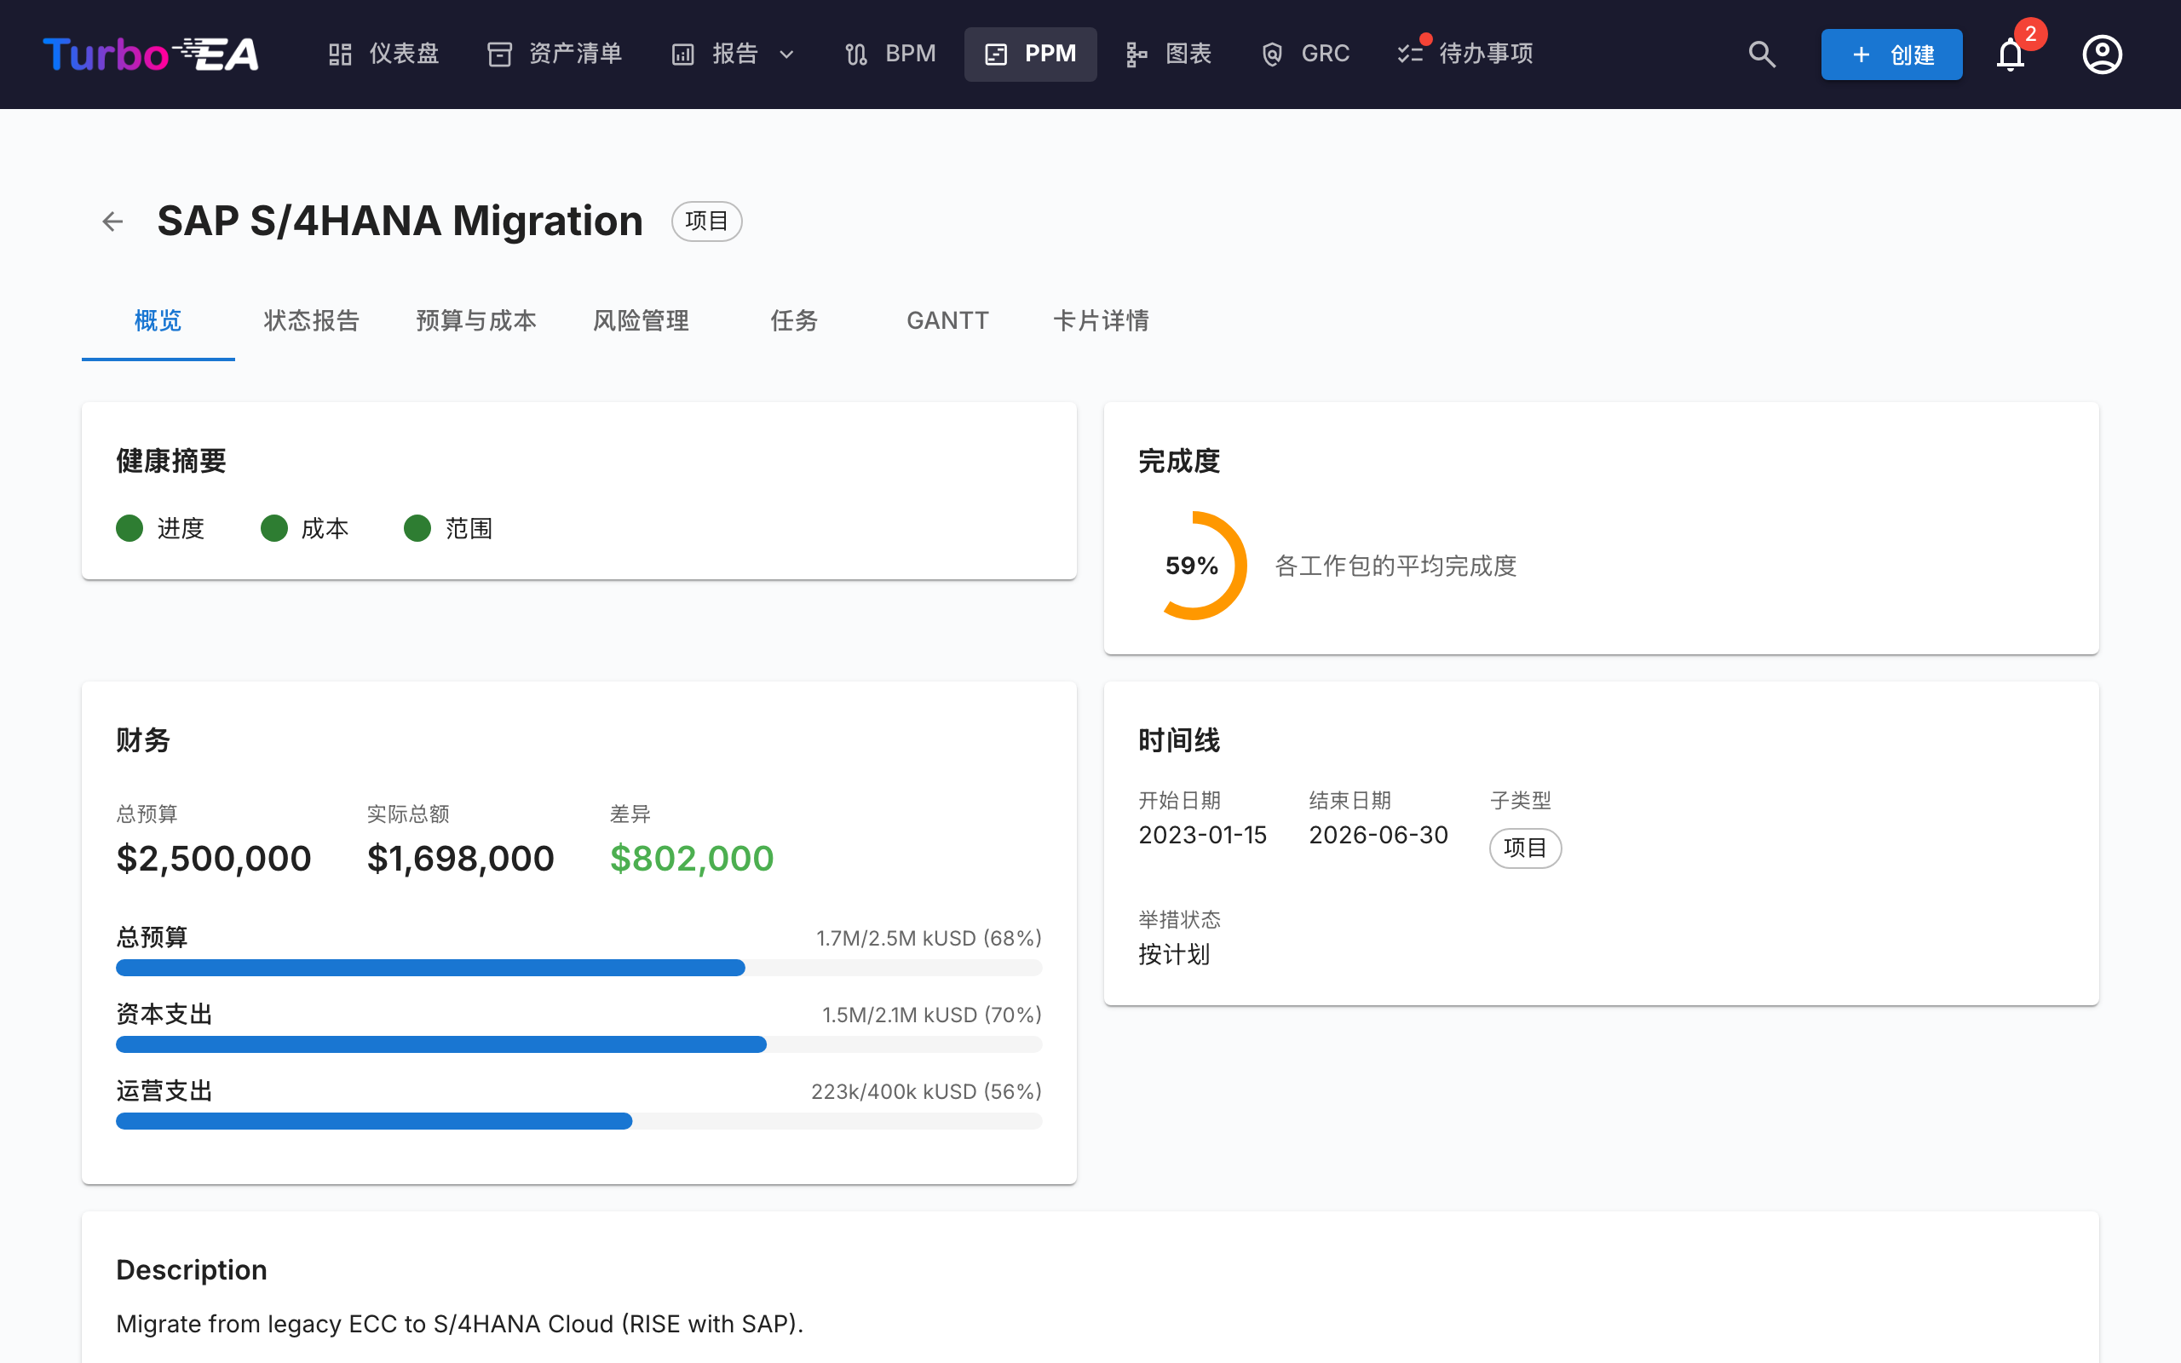Click the 59% completion ring
Screen dimensions: 2181x1363
point(1193,566)
